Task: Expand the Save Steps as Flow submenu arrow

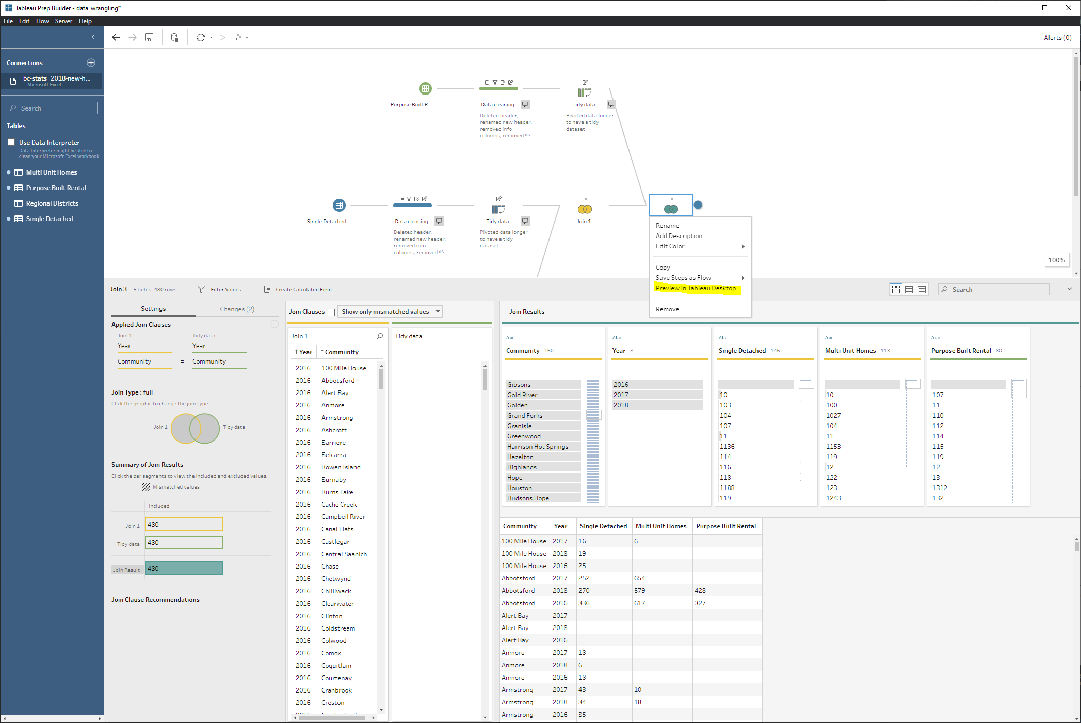Action: (743, 278)
